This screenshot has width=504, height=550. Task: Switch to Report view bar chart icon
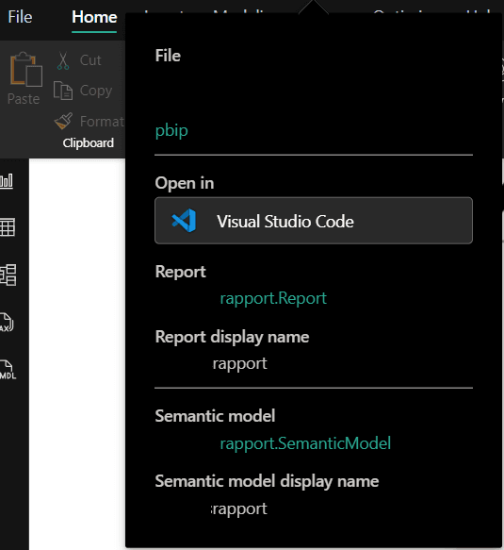pyautogui.click(x=7, y=181)
